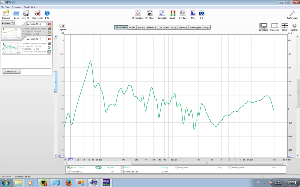Collapse the measurements panel
The width and height of the screenshot is (300, 187).
click(x=8, y=23)
